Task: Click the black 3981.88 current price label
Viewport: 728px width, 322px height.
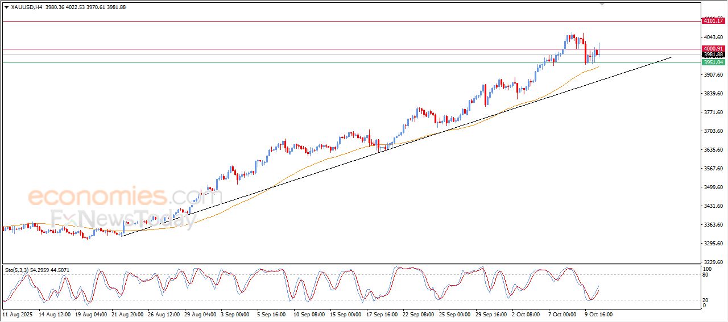Action: click(713, 55)
